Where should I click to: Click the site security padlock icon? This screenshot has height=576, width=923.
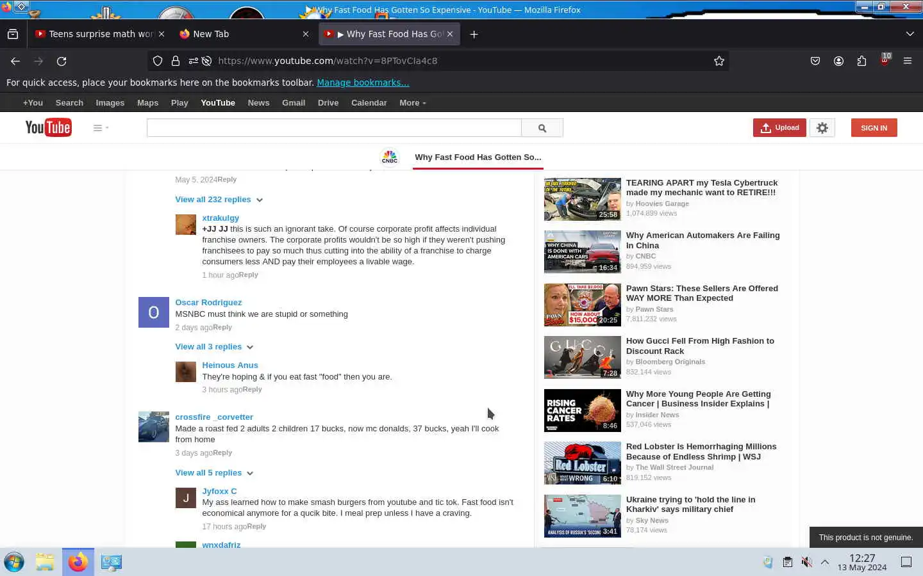coord(175,61)
